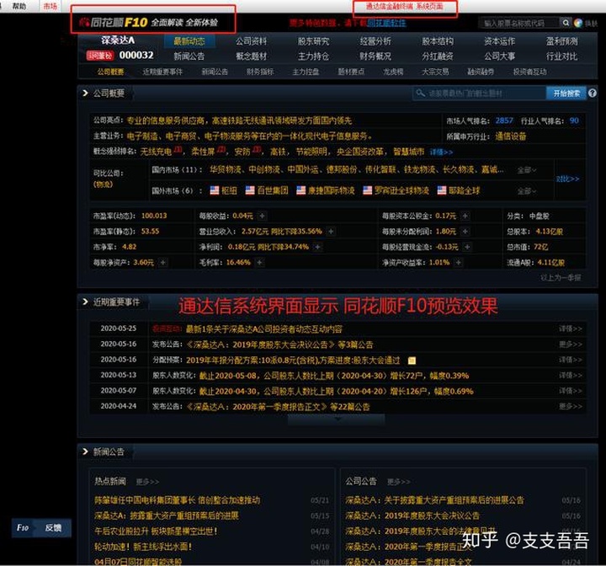Image resolution: width=606 pixels, height=566 pixels.
Task: Click the US flag beside 联合全球
Action: (x=442, y=190)
